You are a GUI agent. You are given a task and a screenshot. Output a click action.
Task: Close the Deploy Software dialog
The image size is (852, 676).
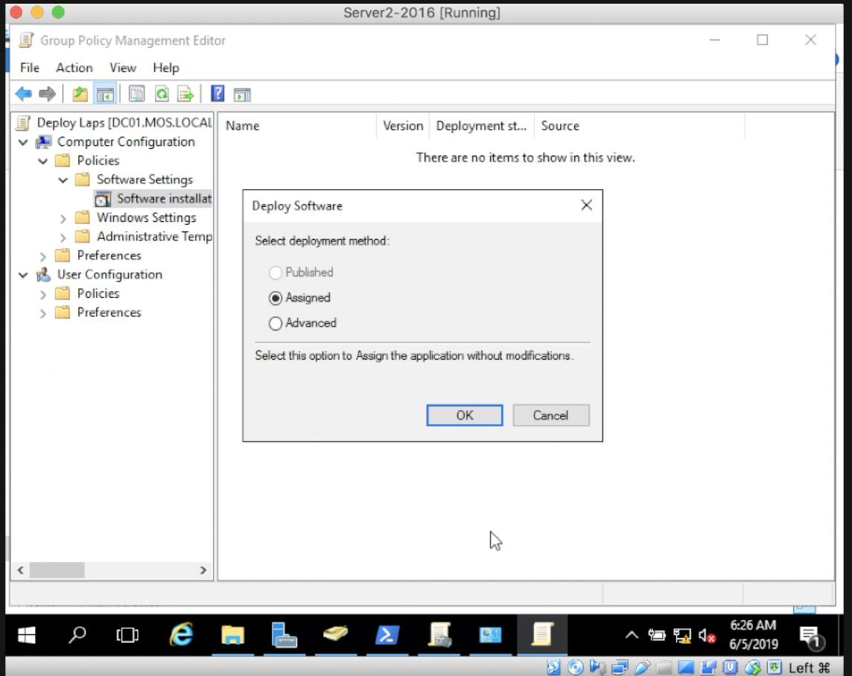point(586,205)
